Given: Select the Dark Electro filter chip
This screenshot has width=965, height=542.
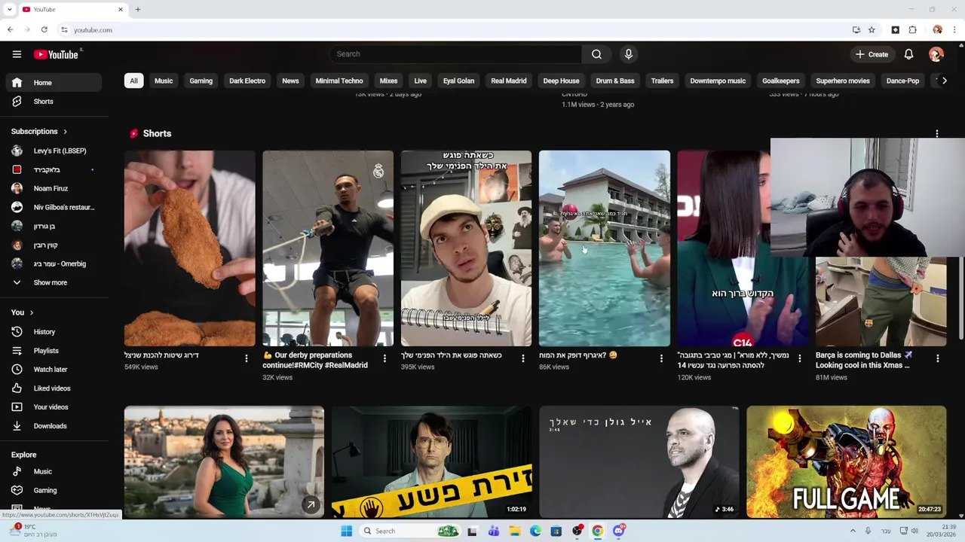Looking at the screenshot, I should 247,81.
